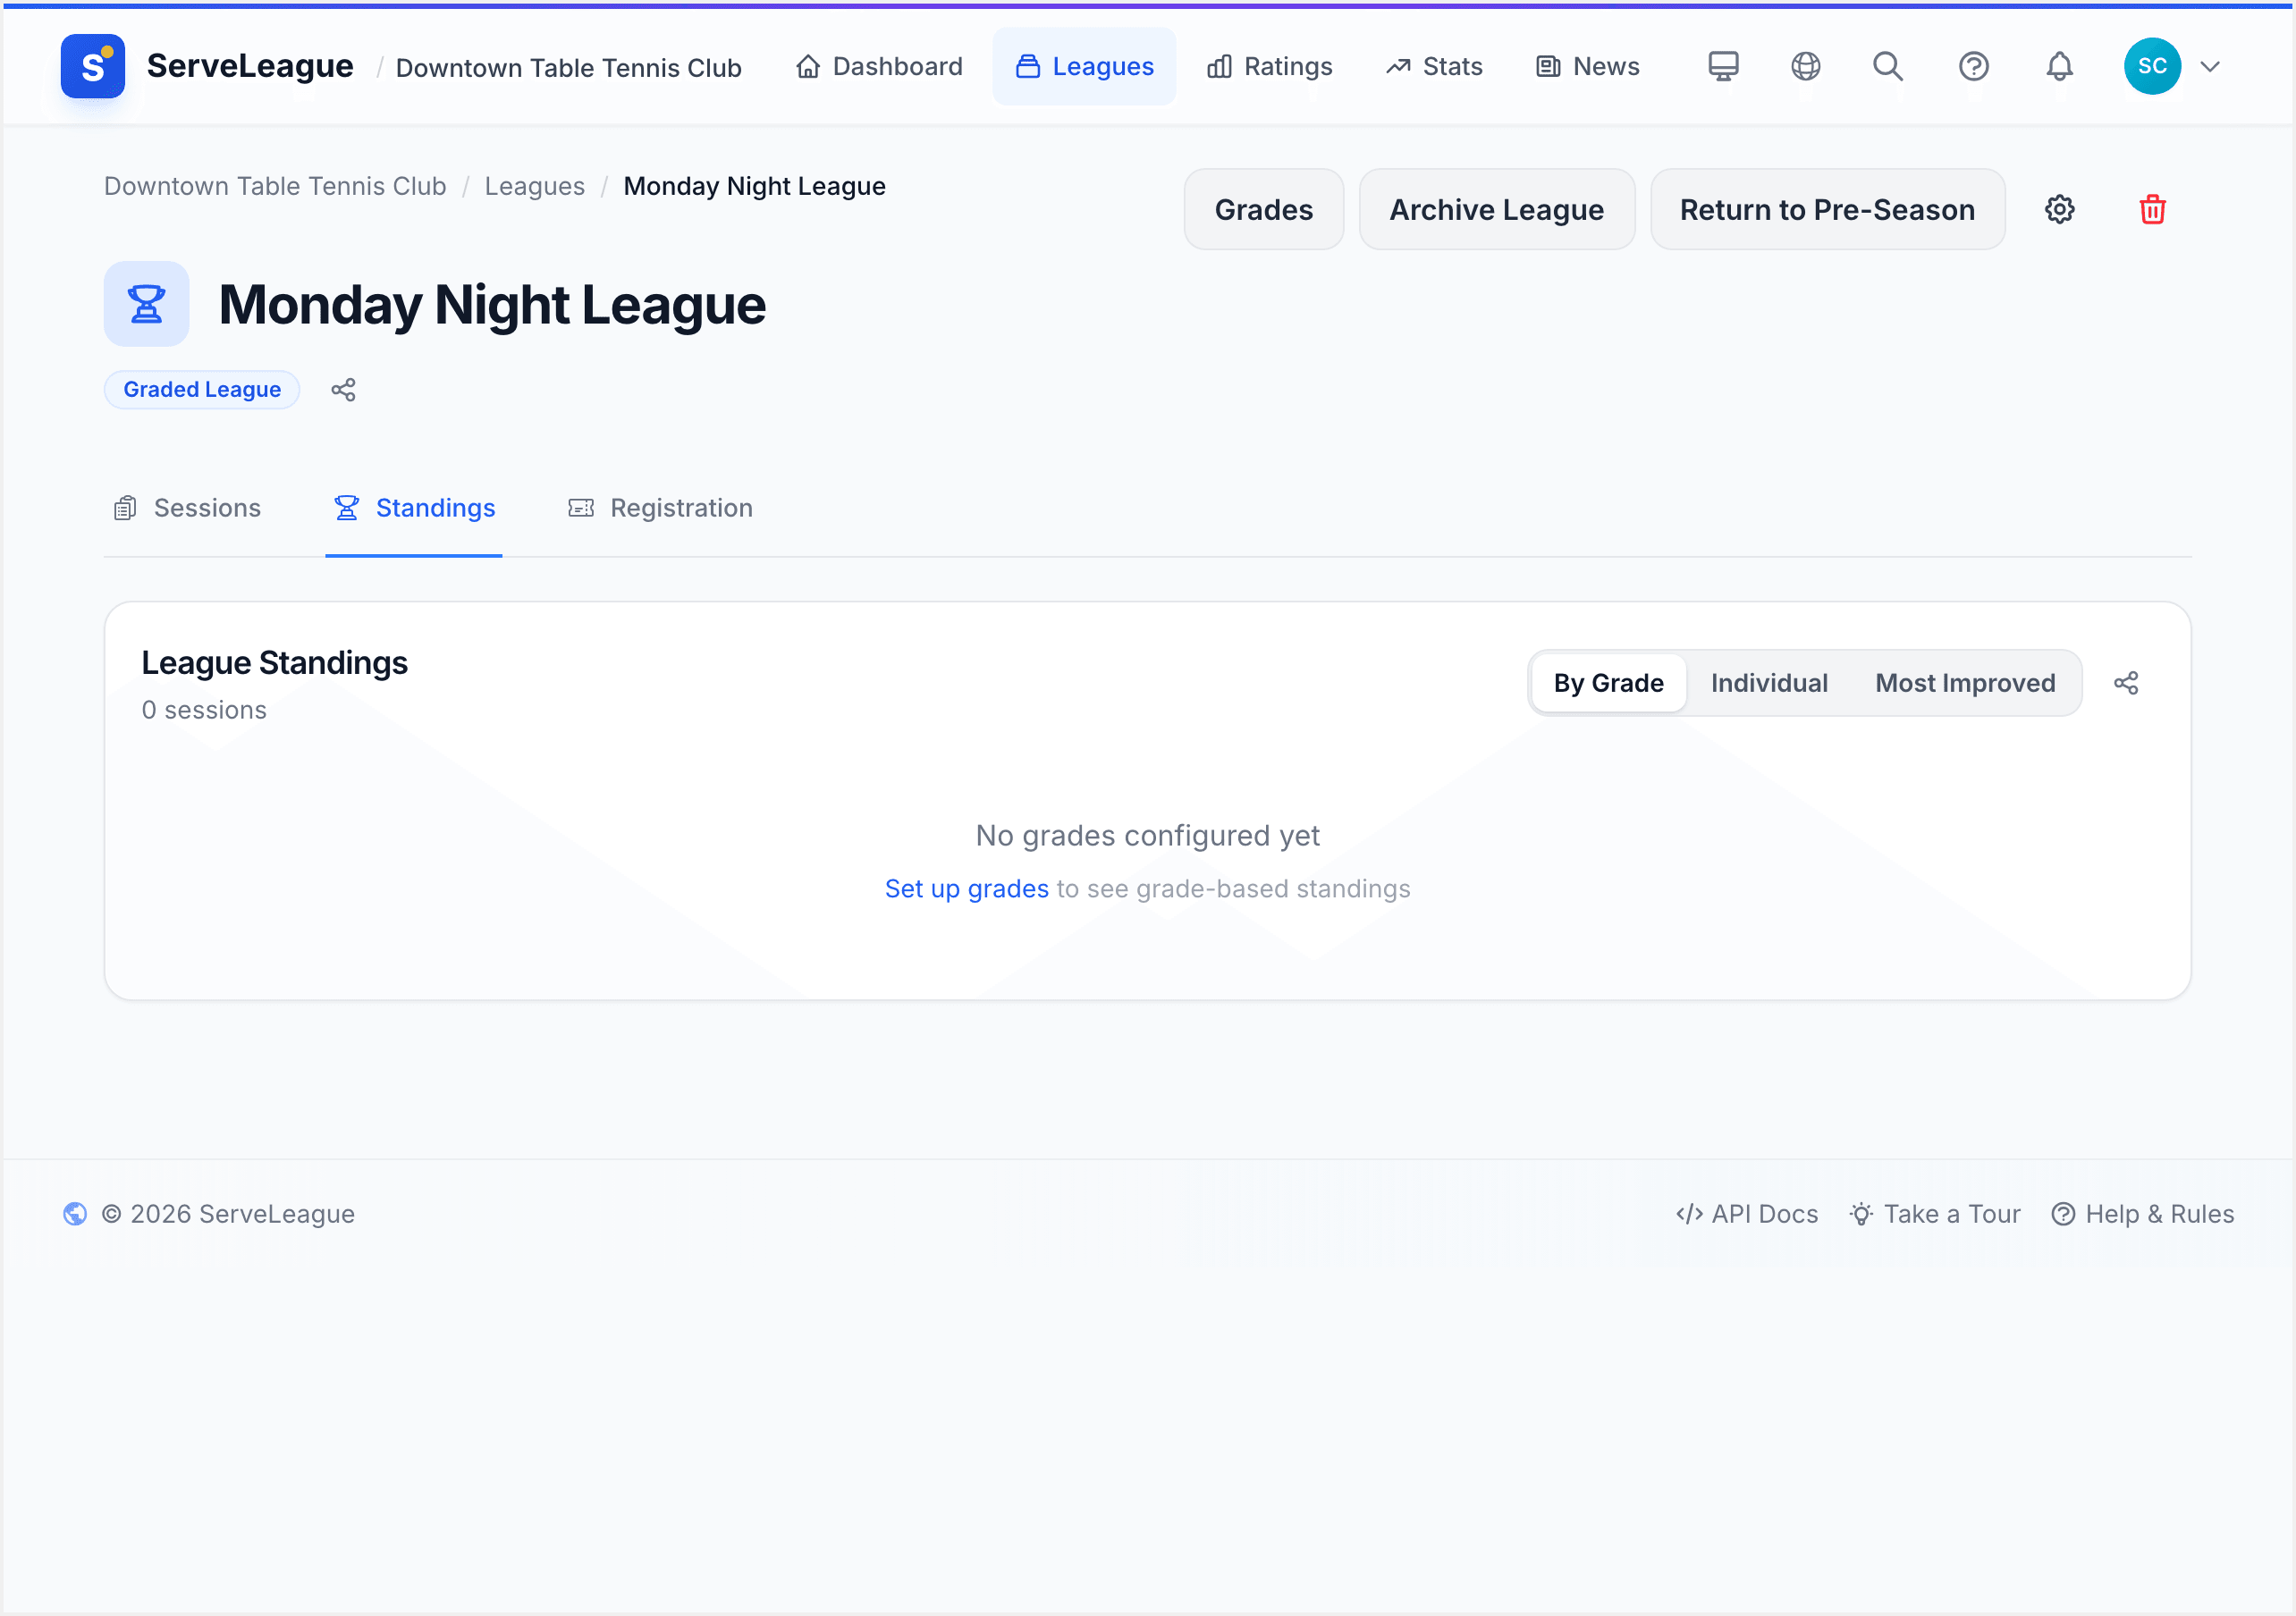Go to Ratings in top navigation
2296x1616 pixels.
coord(1269,66)
